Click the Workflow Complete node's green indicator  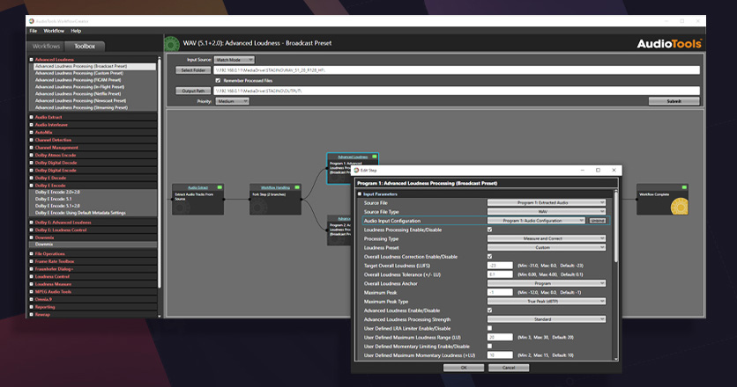click(x=684, y=187)
